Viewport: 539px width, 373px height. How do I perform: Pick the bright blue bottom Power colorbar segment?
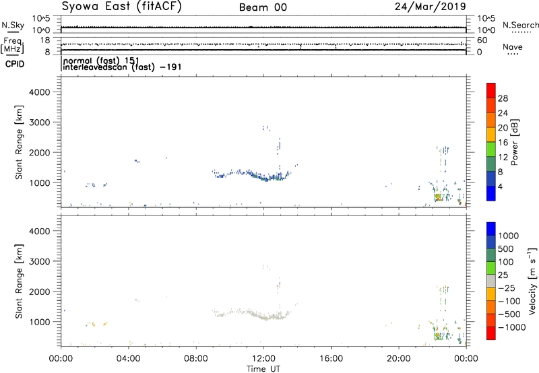491,193
